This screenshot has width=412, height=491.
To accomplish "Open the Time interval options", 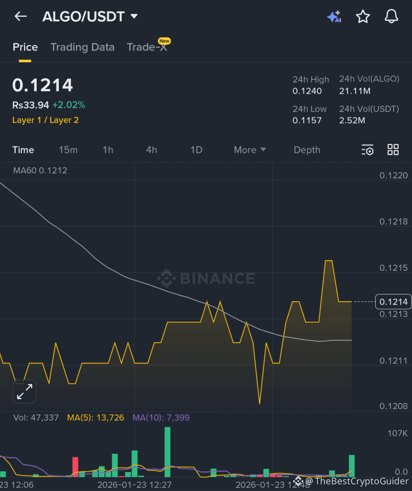I will tap(23, 150).
